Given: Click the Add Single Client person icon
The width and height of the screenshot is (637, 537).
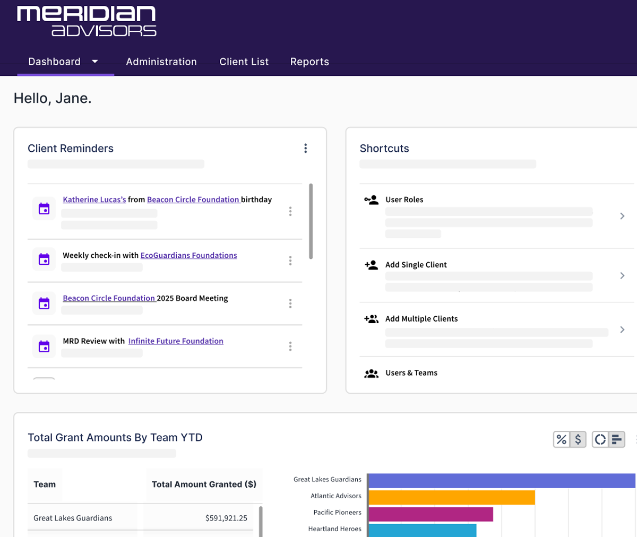Looking at the screenshot, I should 371,265.
